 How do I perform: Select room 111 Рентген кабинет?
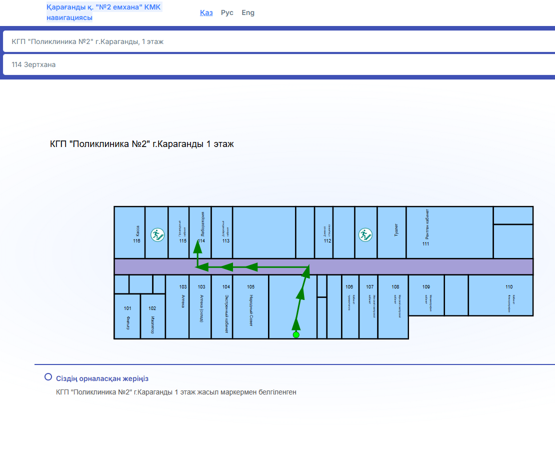click(449, 232)
